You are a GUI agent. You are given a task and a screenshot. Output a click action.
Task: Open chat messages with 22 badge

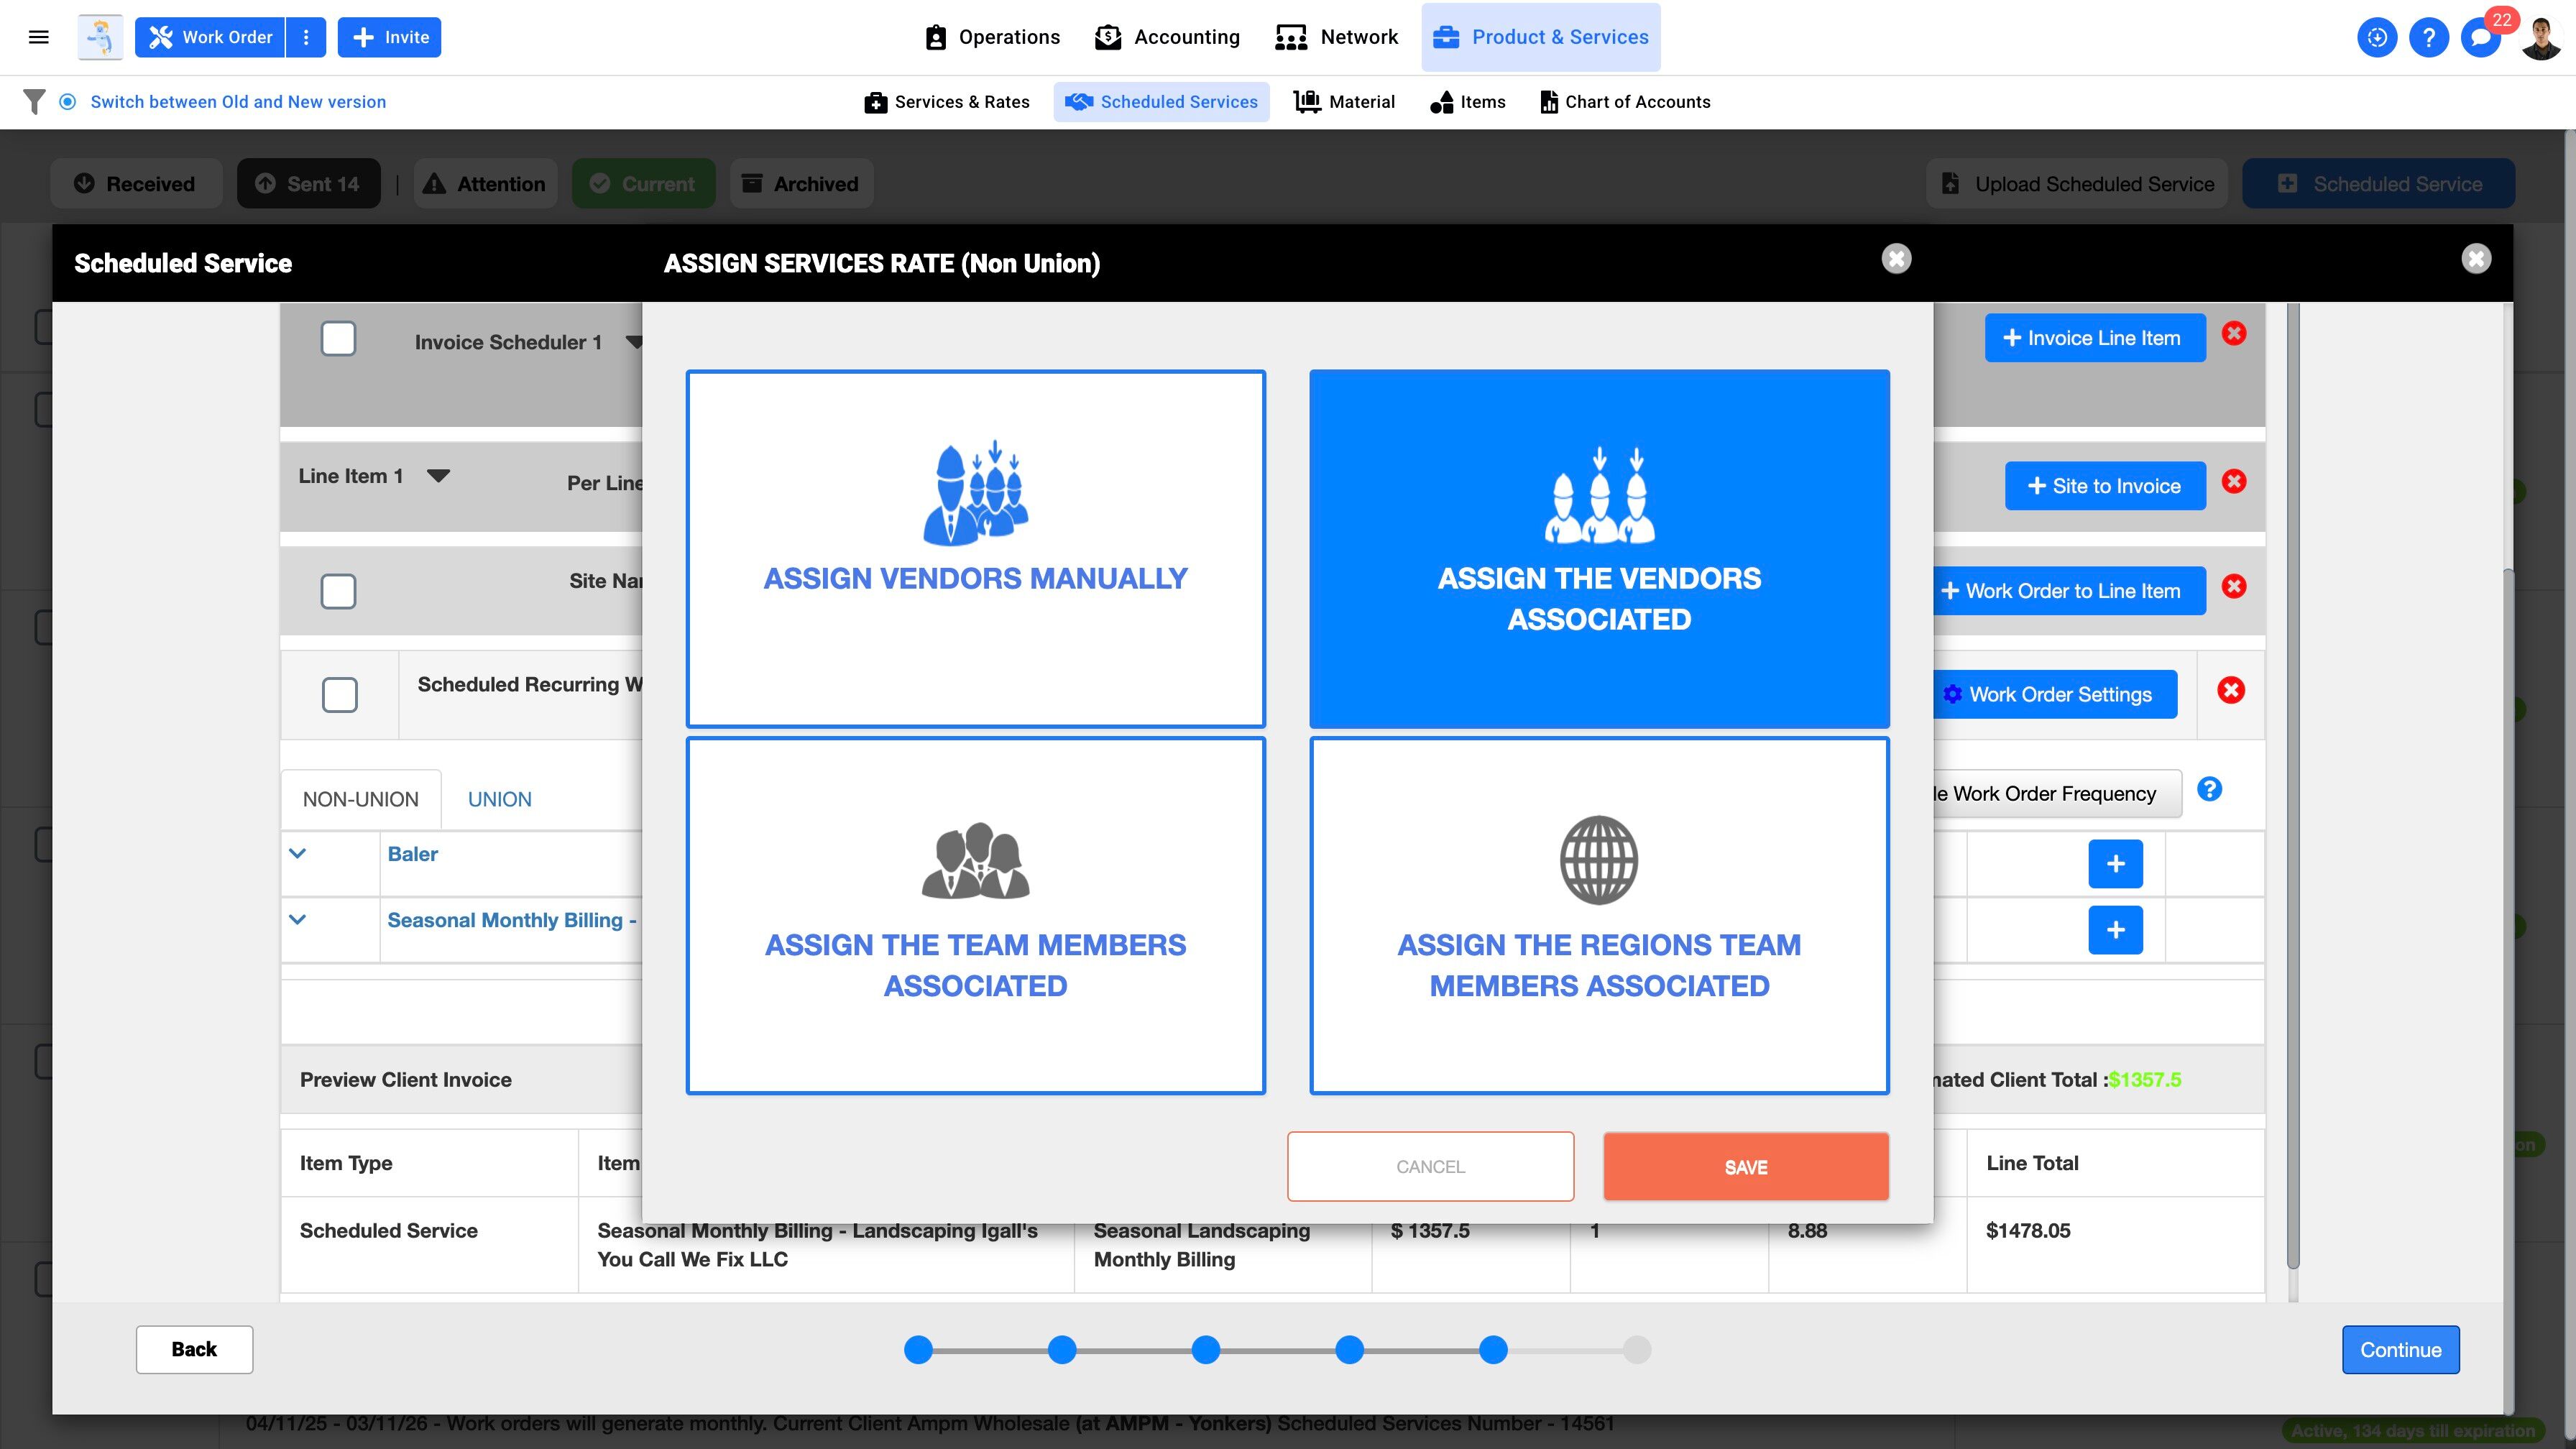point(2481,38)
